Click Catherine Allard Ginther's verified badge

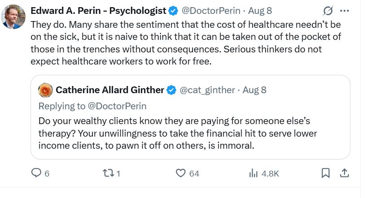pos(171,90)
